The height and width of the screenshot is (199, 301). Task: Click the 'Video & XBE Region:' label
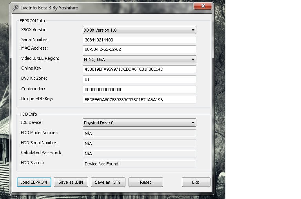[40, 58]
